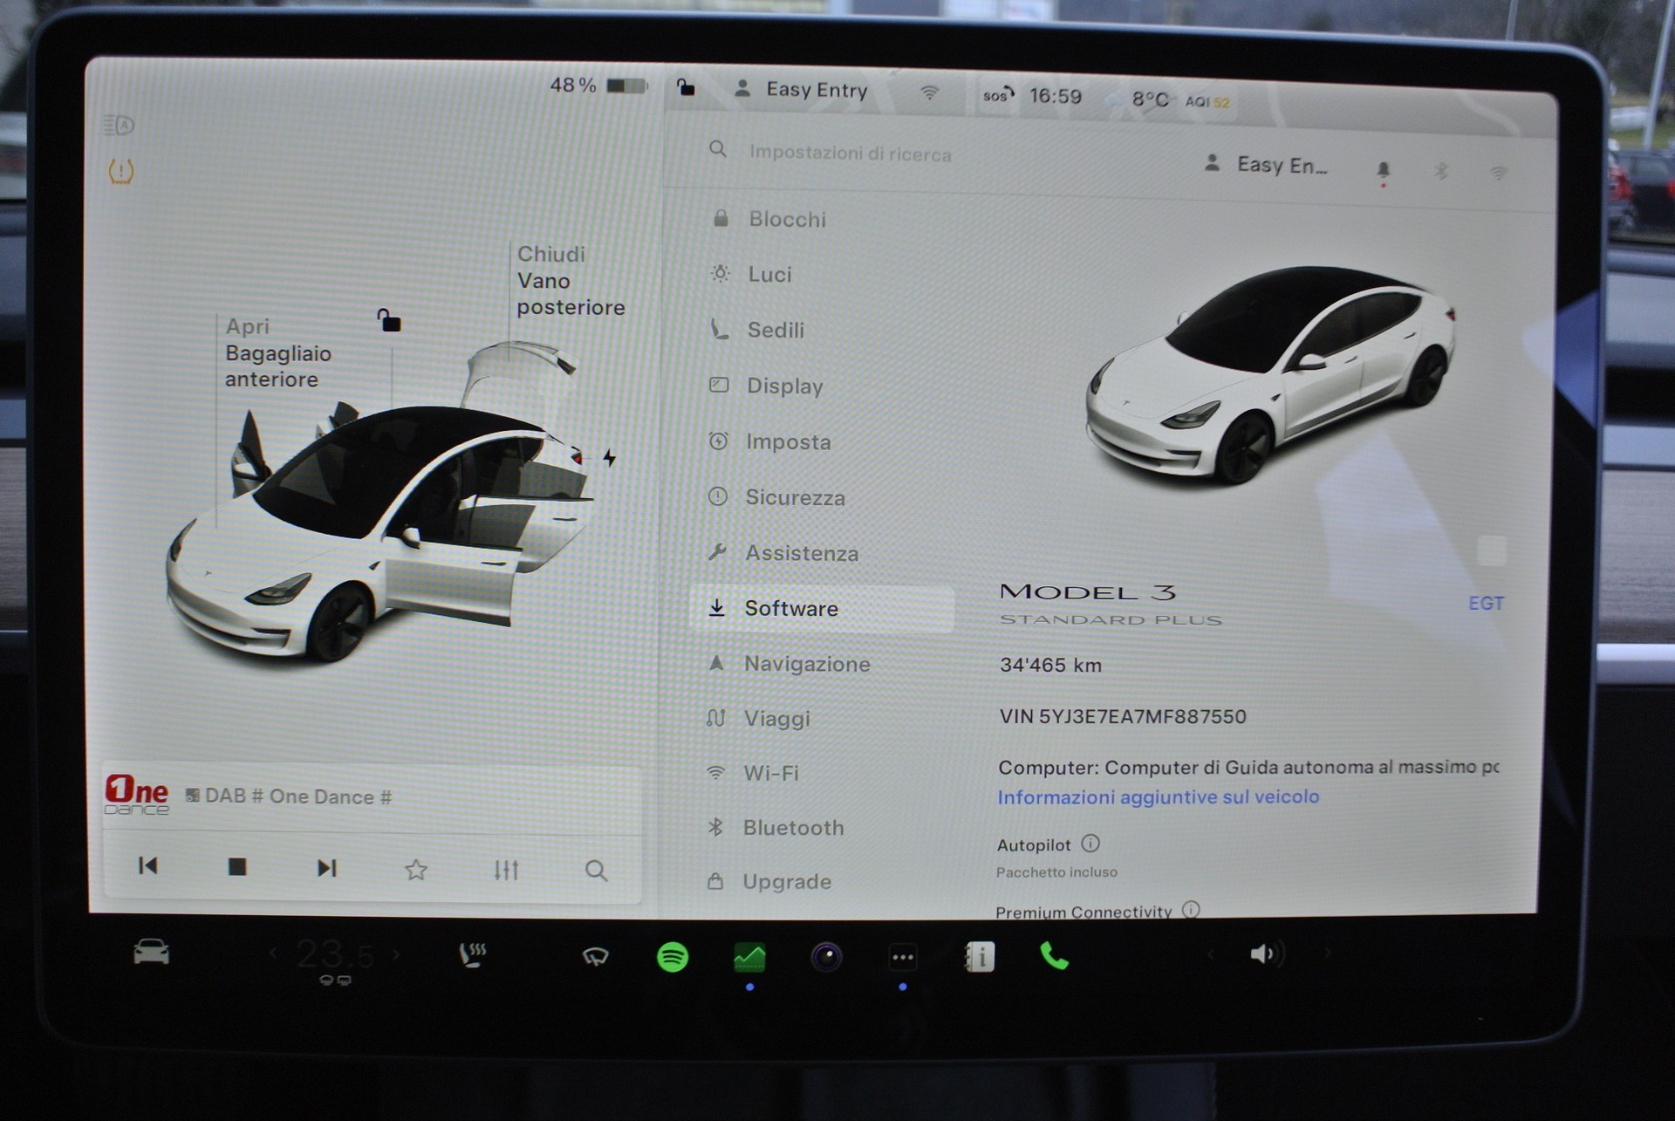1675x1121 pixels.
Task: Tap the One Dance station logo
Action: pyautogui.click(x=136, y=793)
